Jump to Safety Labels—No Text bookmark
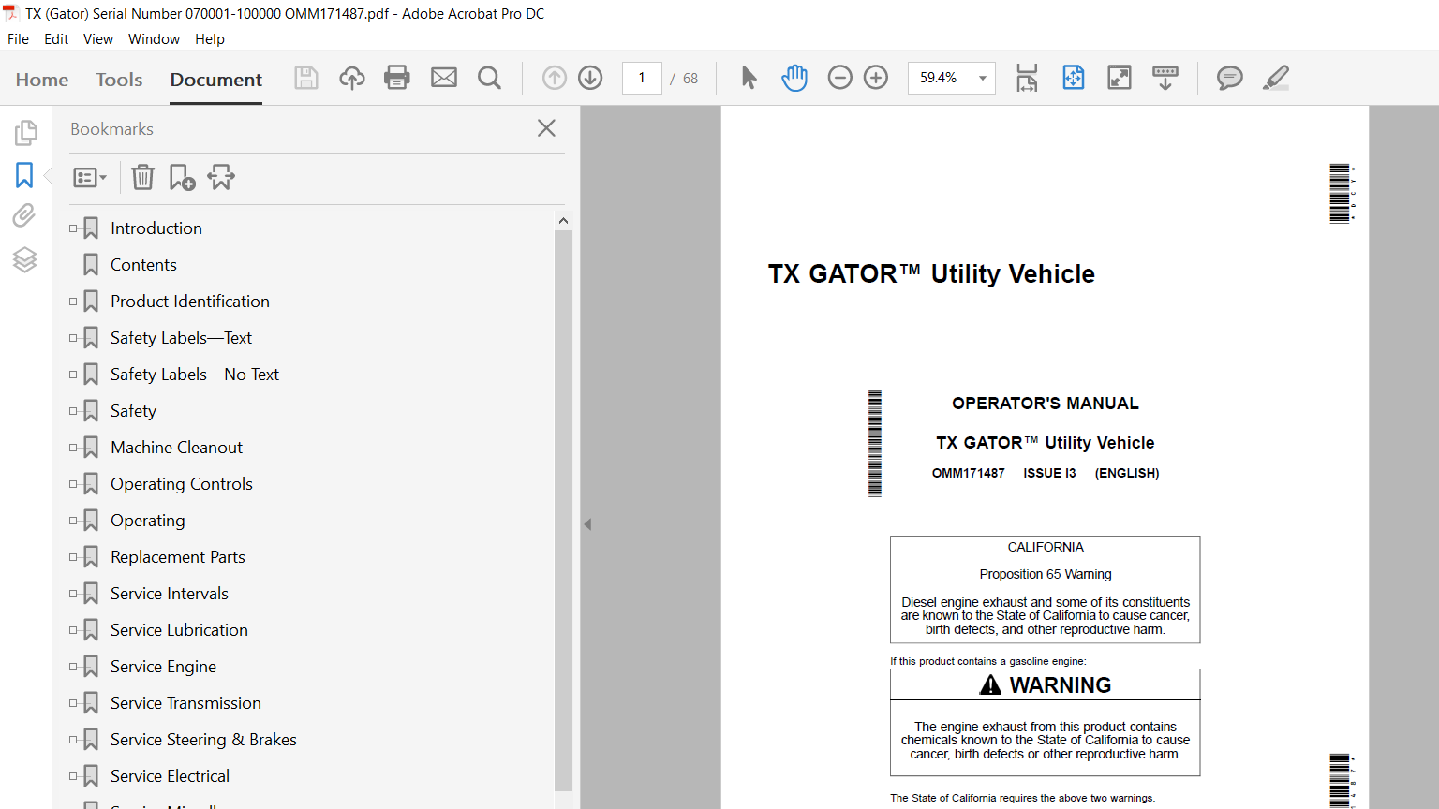 pos(195,375)
